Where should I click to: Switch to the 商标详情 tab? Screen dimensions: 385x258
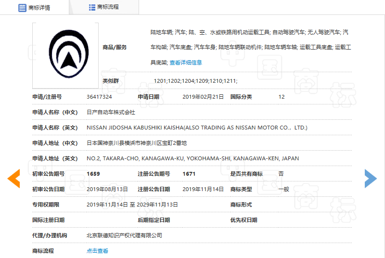[39, 8]
